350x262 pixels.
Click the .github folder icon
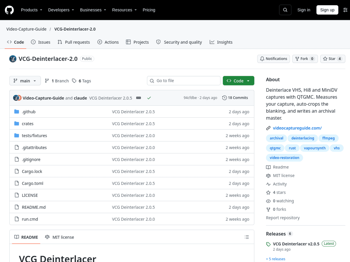17,112
